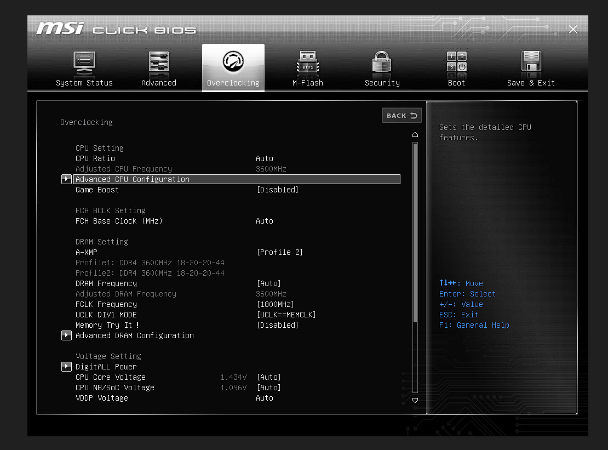Open the Game Boost [Disabled] option
Image resolution: width=608 pixels, height=450 pixels.
(x=277, y=190)
